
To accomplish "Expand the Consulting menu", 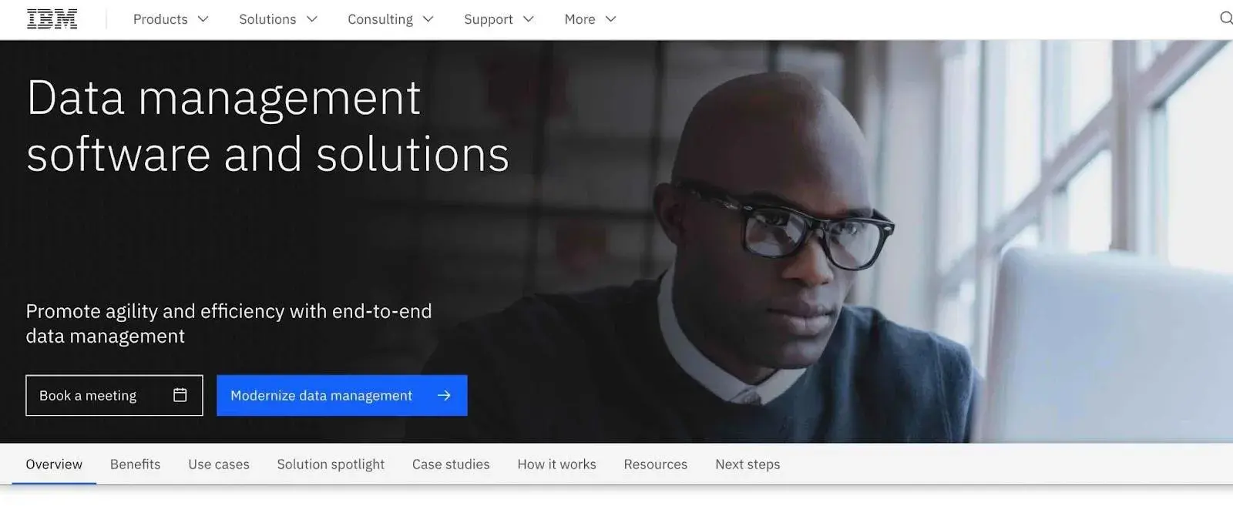I will pos(390,19).
